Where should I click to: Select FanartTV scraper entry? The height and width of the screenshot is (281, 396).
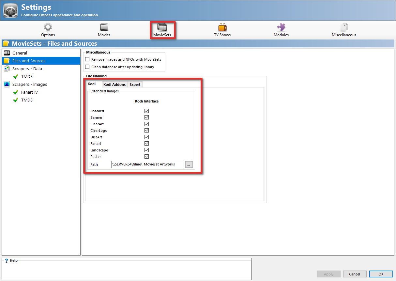pos(29,92)
